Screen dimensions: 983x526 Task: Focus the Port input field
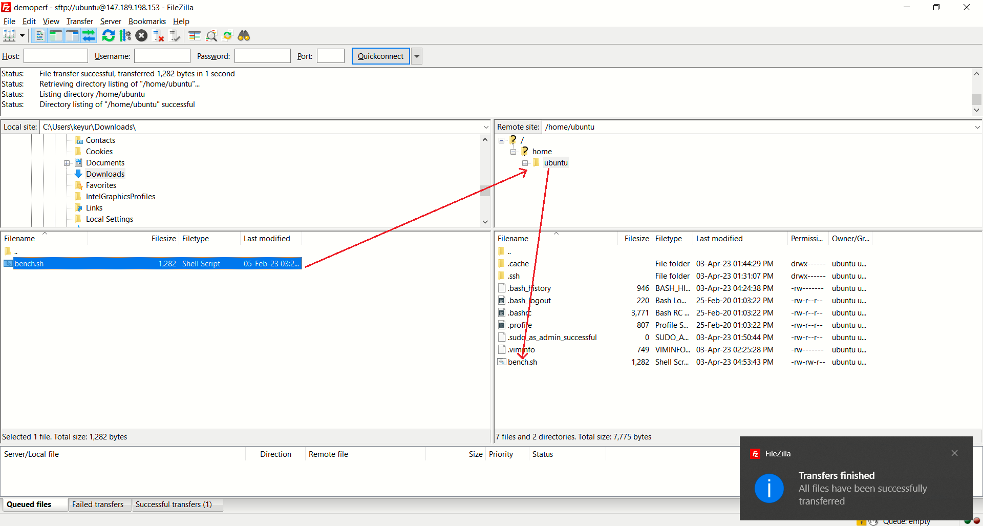point(331,56)
